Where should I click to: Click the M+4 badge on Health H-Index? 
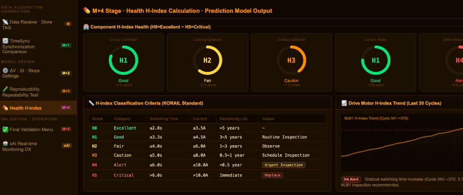[66, 108]
